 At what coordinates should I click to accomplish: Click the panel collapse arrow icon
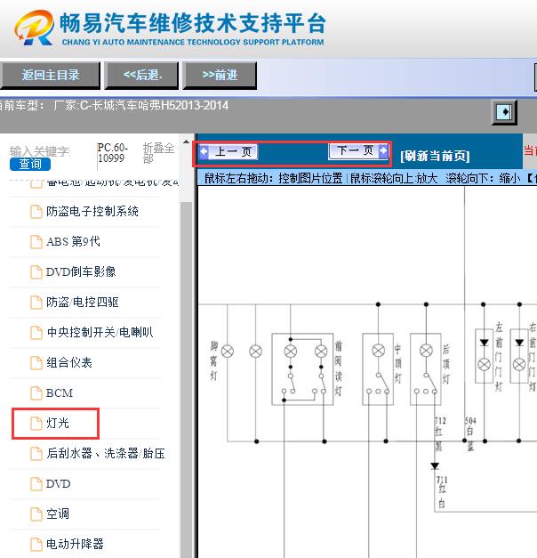504,112
